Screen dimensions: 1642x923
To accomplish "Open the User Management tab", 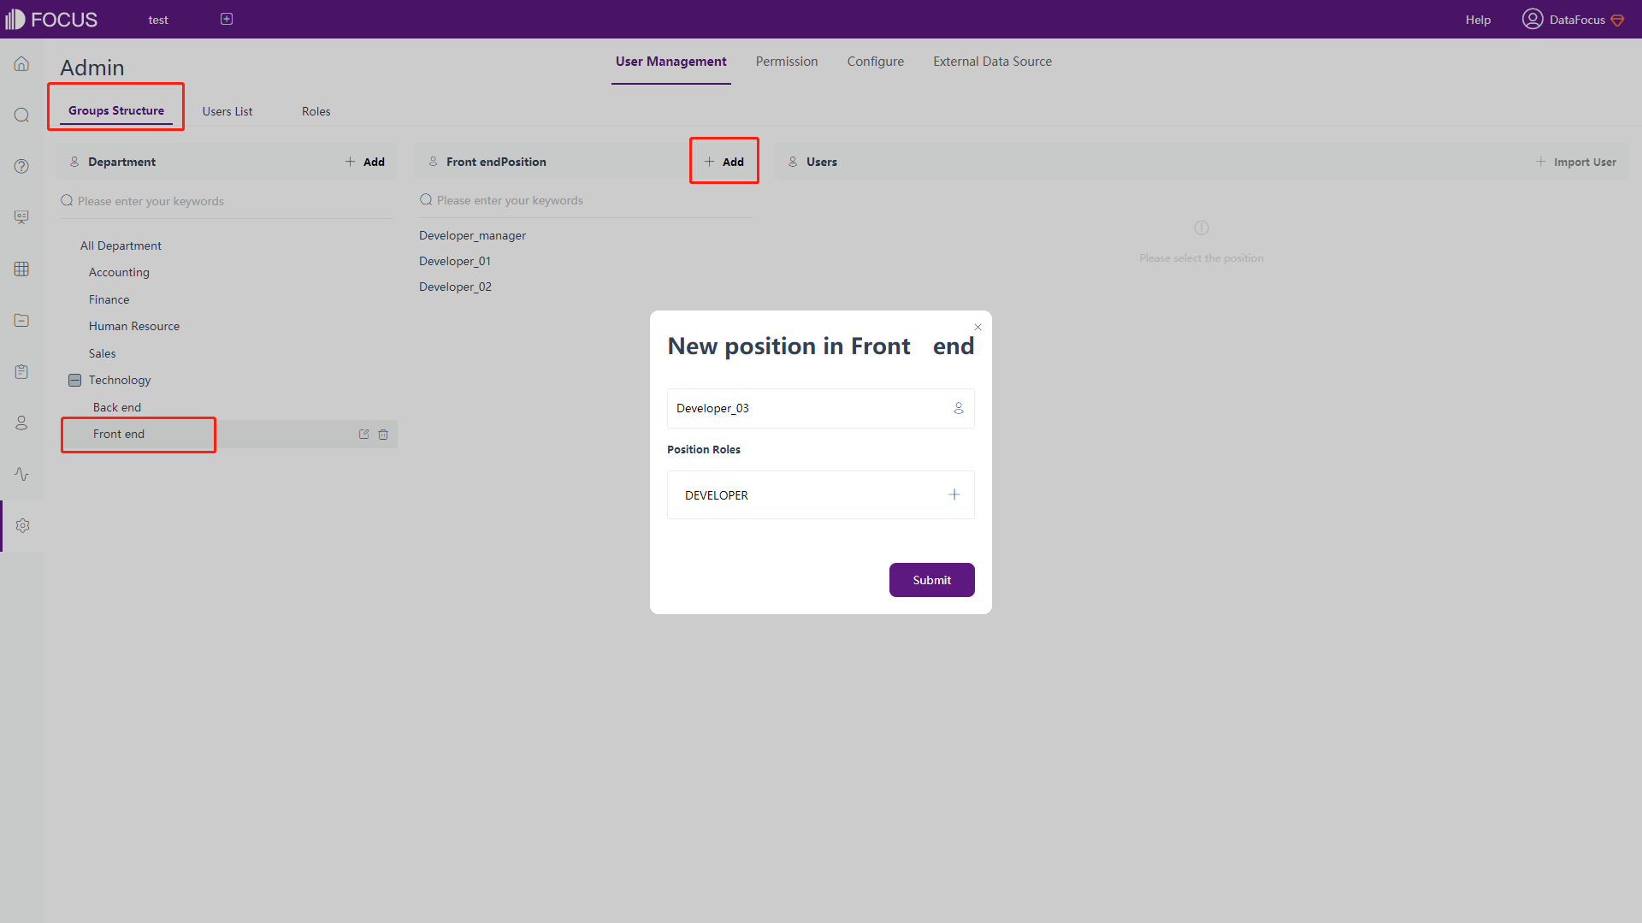I will click(671, 62).
